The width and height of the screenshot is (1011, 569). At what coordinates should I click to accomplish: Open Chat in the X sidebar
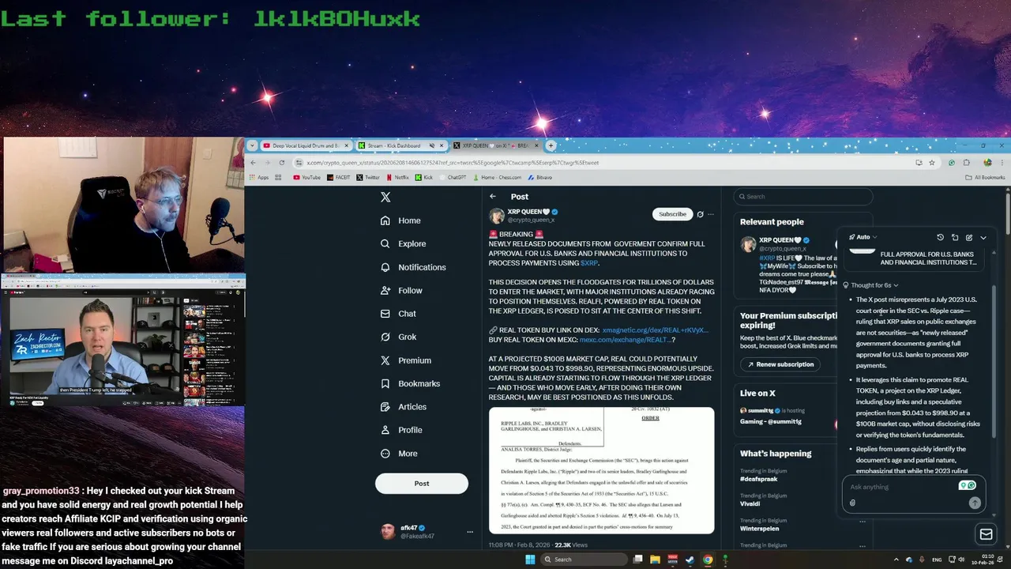pyautogui.click(x=398, y=314)
